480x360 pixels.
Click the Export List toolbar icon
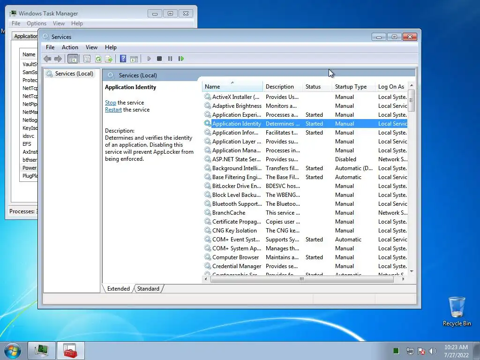109,59
